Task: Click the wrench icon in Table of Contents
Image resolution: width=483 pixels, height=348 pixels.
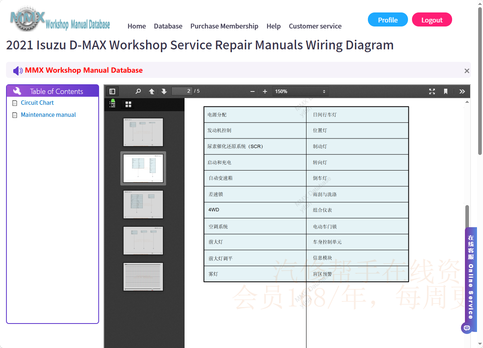Action: [x=17, y=91]
